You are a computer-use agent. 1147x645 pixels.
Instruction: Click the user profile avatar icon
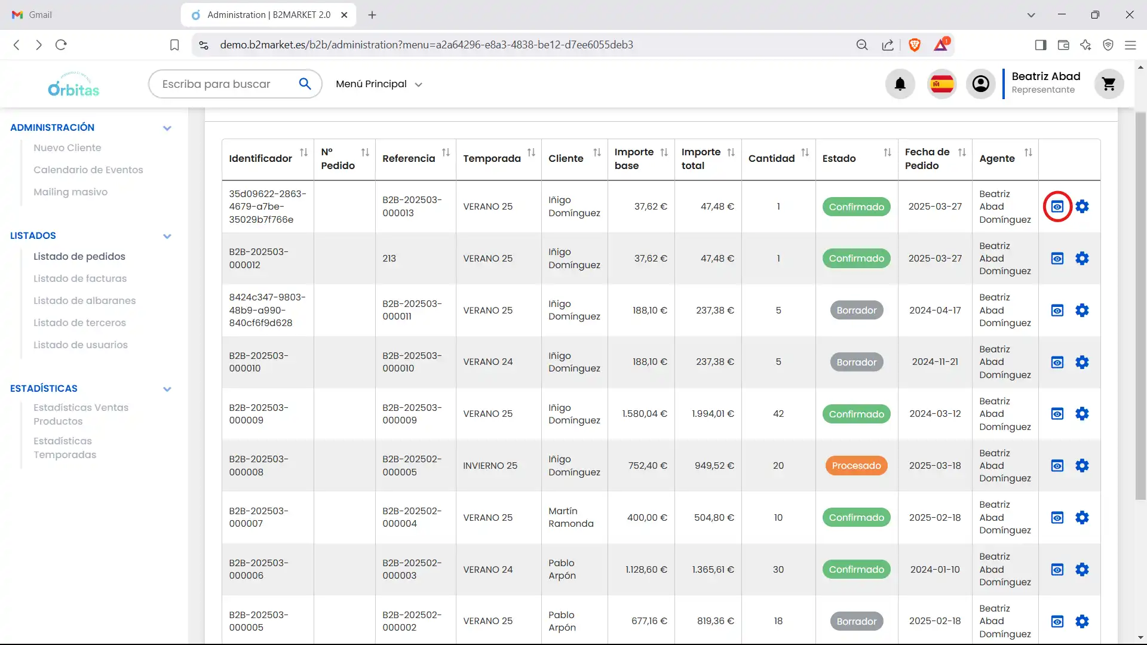click(980, 84)
